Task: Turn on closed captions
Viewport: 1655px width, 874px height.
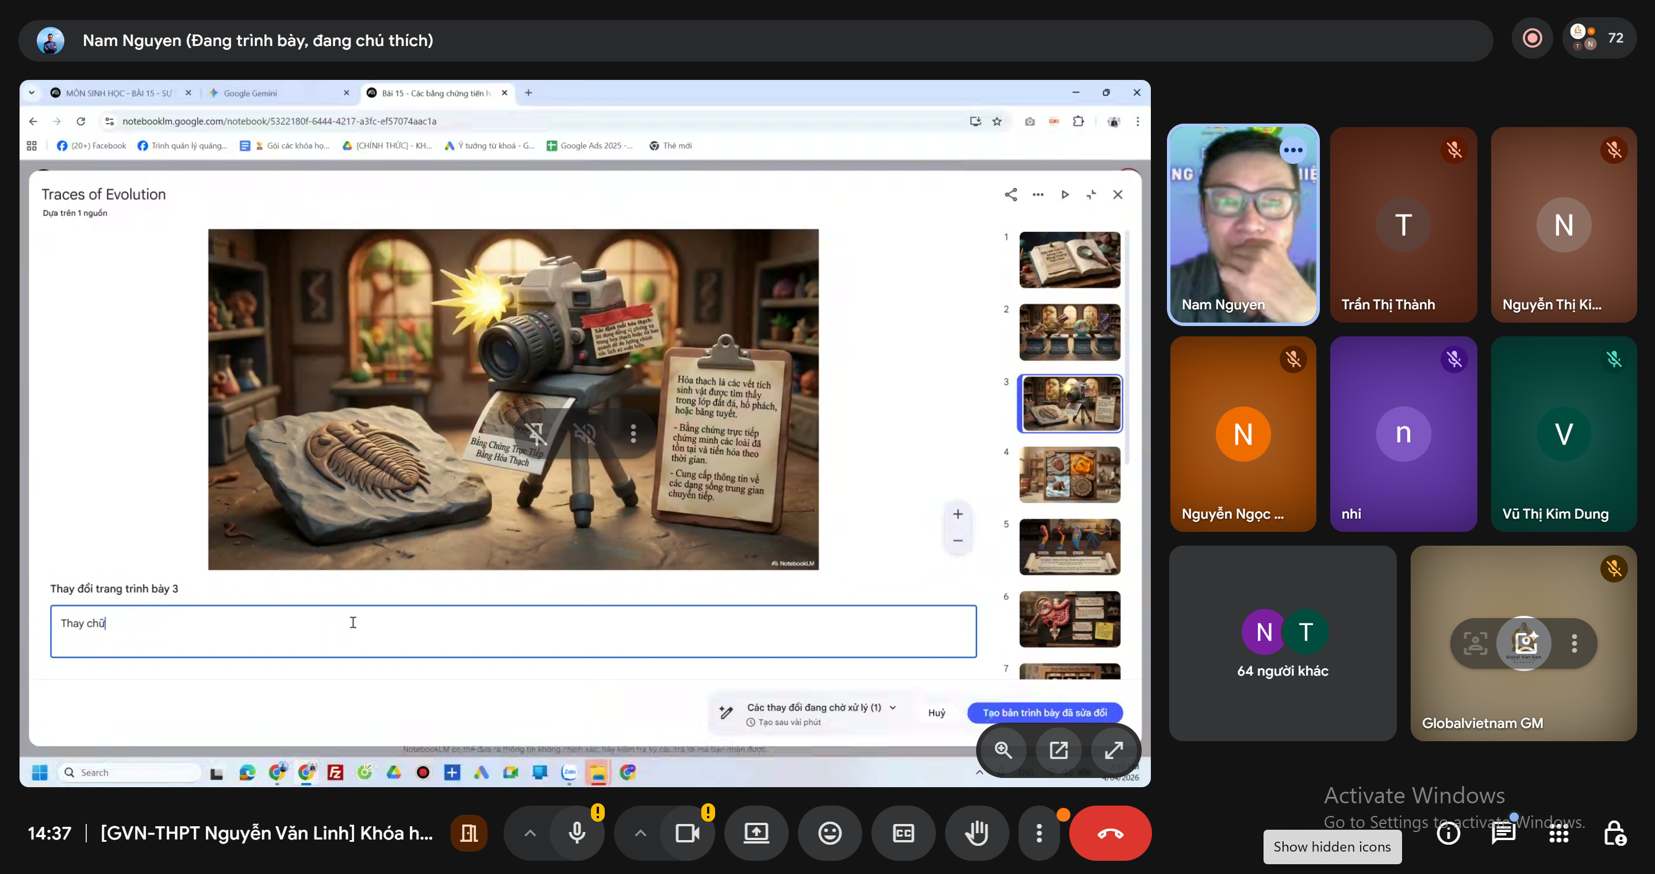Action: (x=903, y=833)
